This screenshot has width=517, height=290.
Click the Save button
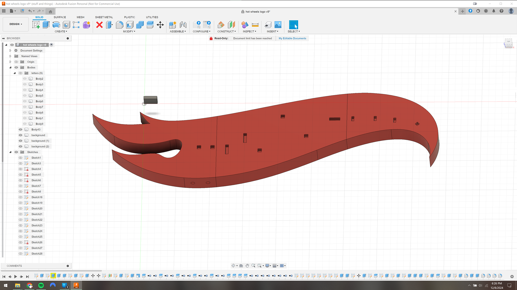[22, 11]
